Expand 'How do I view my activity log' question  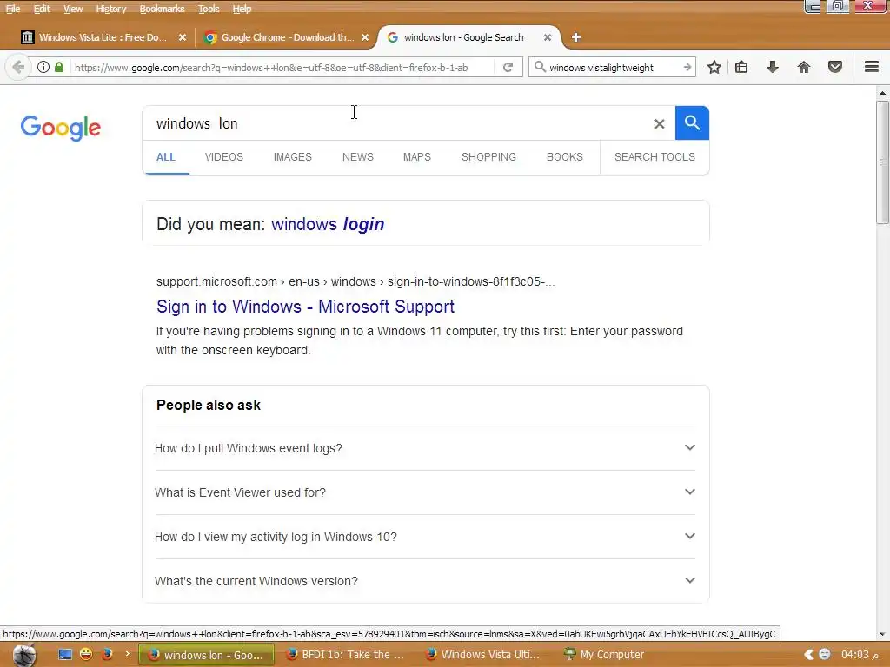[425, 537]
